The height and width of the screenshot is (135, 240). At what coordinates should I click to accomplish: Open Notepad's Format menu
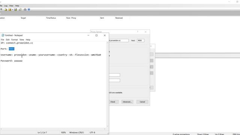pyautogui.click(x=15, y=40)
